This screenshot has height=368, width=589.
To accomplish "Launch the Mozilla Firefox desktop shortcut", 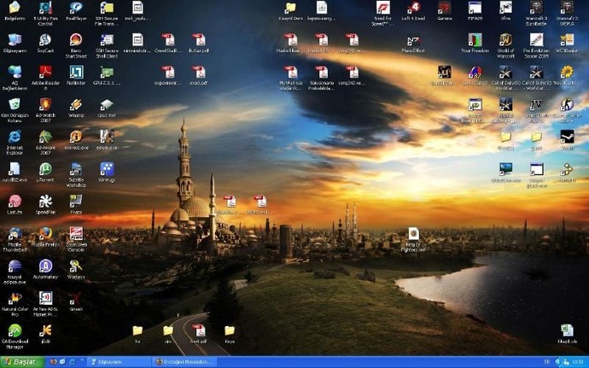I will click(45, 234).
